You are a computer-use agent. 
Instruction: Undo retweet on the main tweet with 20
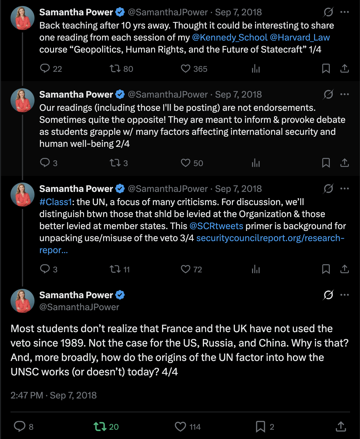(x=100, y=426)
